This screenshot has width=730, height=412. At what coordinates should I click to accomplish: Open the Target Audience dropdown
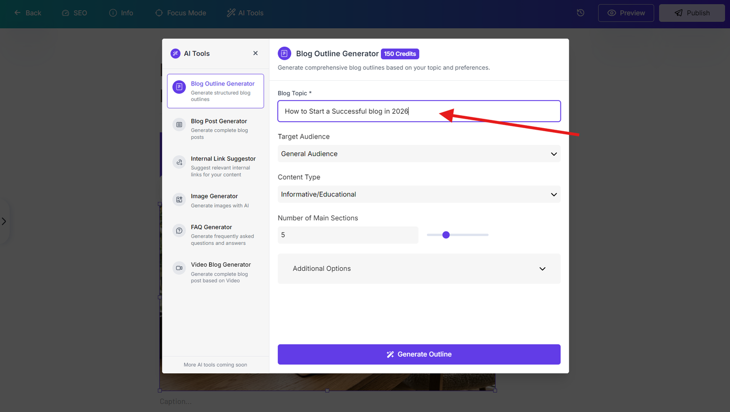[419, 154]
